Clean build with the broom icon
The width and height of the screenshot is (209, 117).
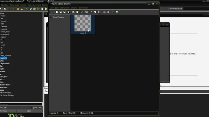point(22,9)
